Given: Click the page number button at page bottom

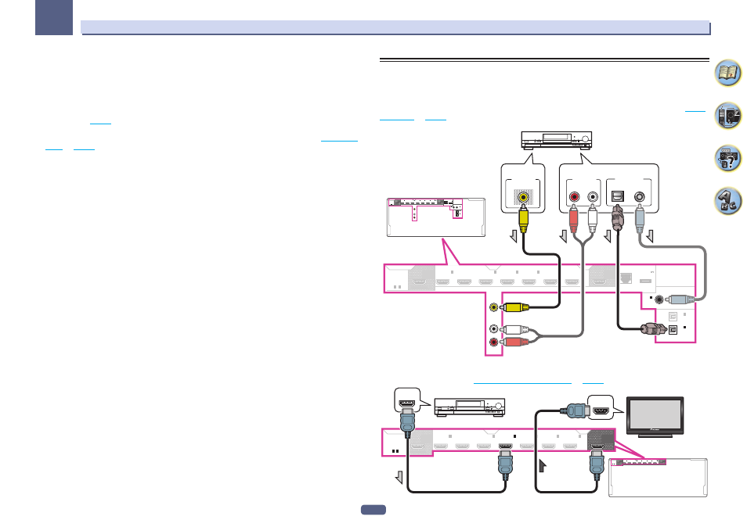Looking at the screenshot, I should [373, 510].
